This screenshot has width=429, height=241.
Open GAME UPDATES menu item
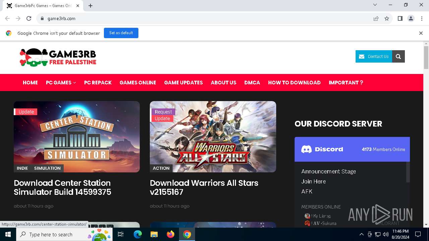point(183,83)
